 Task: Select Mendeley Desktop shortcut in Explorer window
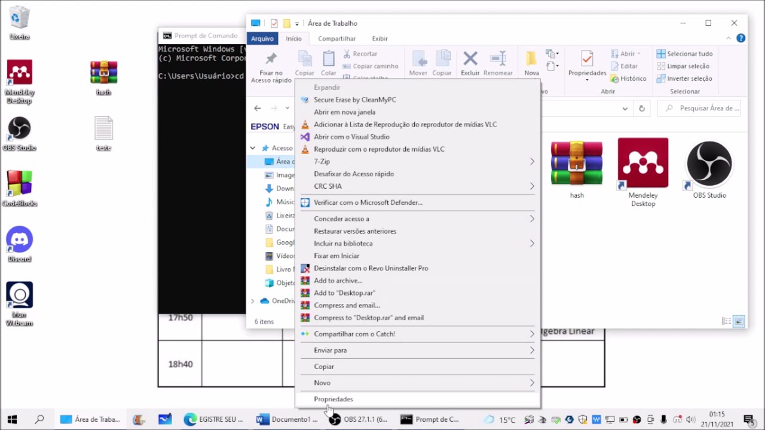643,173
